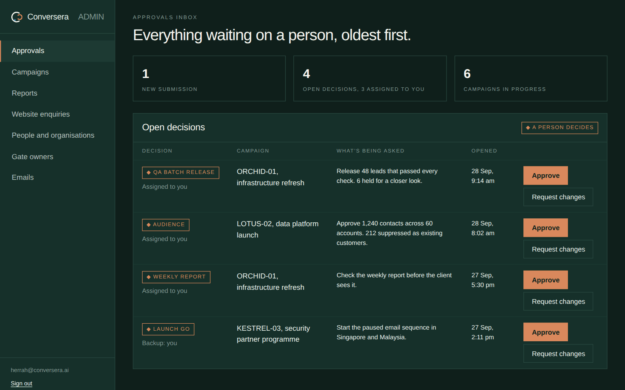Select Website enquiries in the sidebar

pos(57,114)
